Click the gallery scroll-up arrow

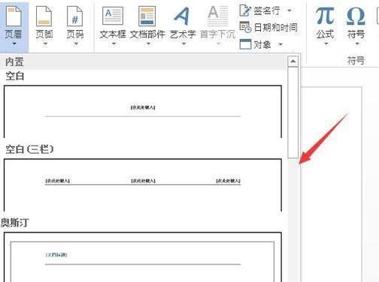tap(293, 61)
